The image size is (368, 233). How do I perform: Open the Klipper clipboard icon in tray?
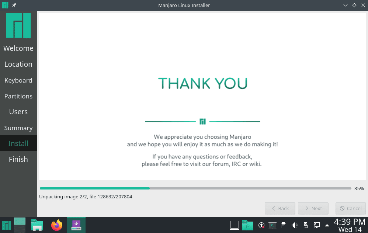pos(283,225)
